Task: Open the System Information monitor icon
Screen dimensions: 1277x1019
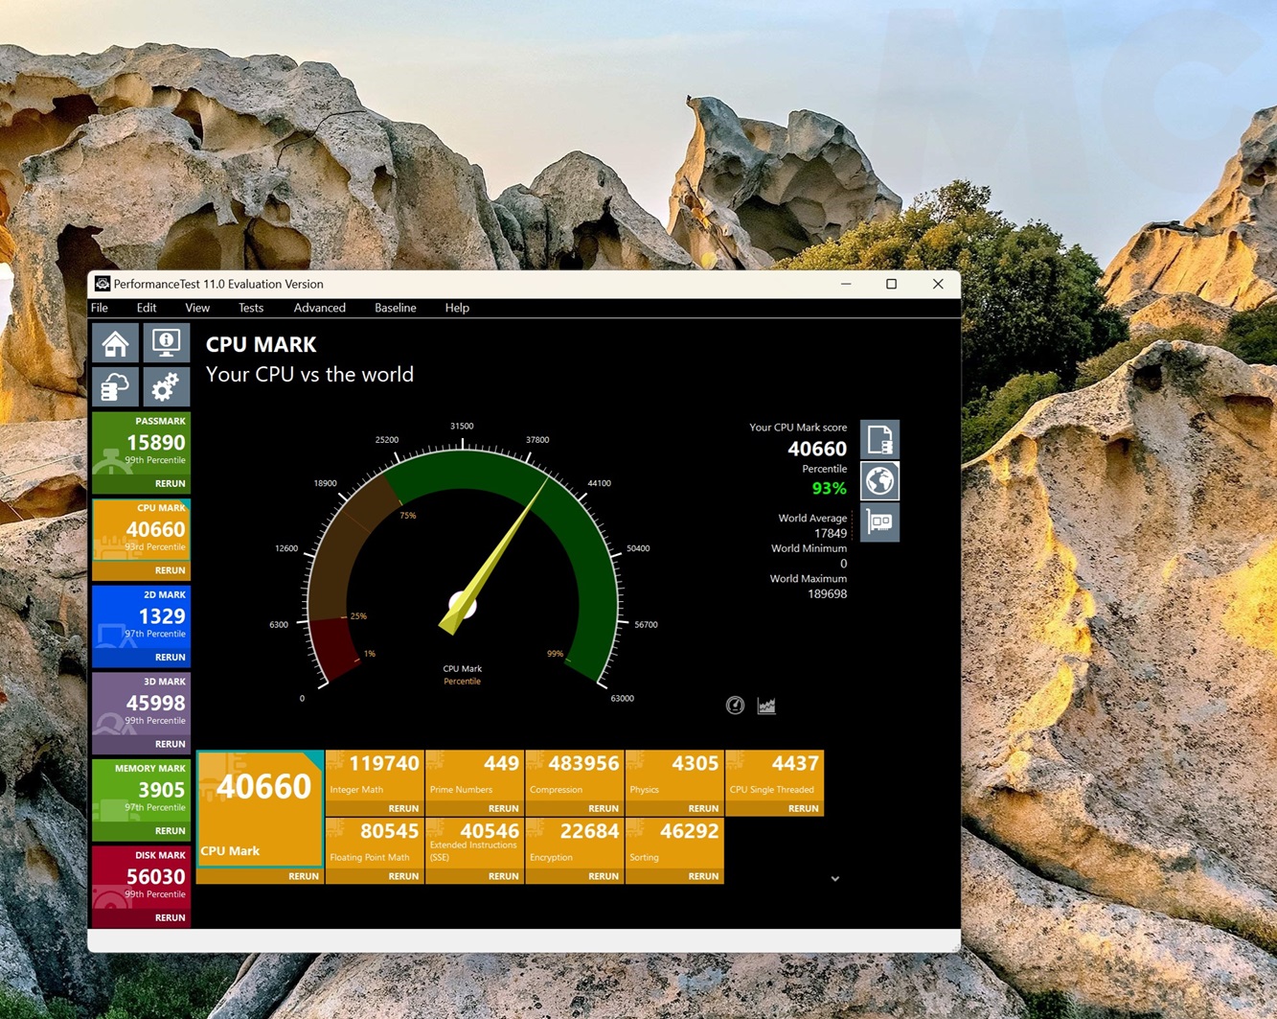Action: 166,343
